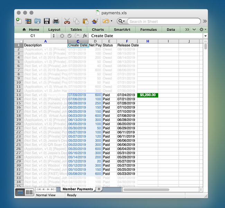Open the Undo history dropdown arrow

coord(111,21)
